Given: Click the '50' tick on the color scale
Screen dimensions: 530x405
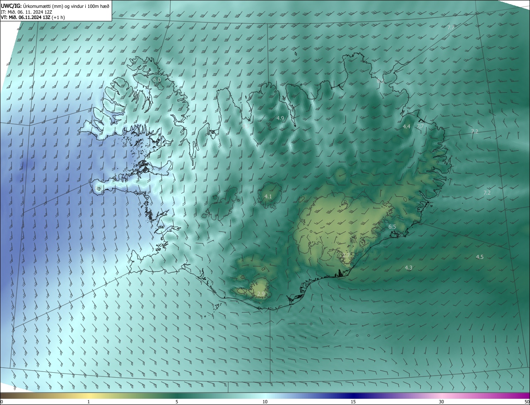Looking at the screenshot, I should pos(527,402).
